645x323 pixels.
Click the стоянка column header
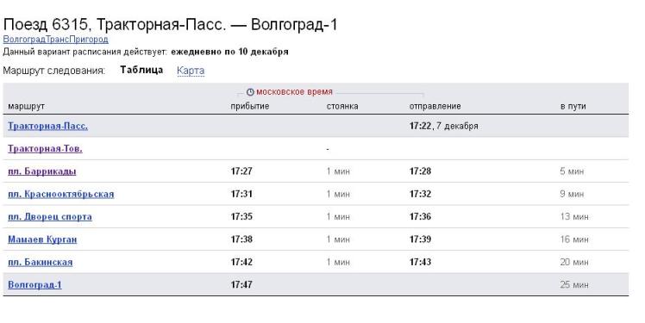(342, 107)
